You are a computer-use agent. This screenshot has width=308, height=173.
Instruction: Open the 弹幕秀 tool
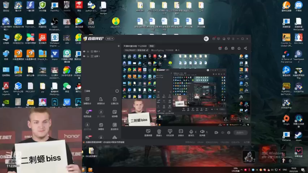101,126
